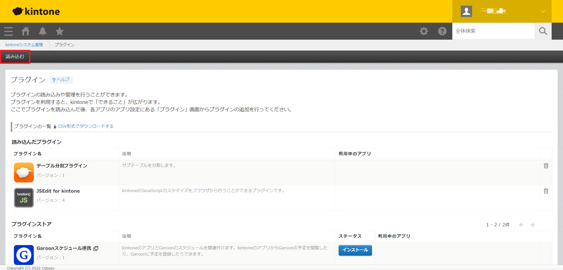563x270 pixels.
Task: Install the Garoon schedule plugin
Action: (x=355, y=250)
